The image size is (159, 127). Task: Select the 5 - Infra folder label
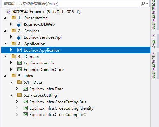[25, 76]
